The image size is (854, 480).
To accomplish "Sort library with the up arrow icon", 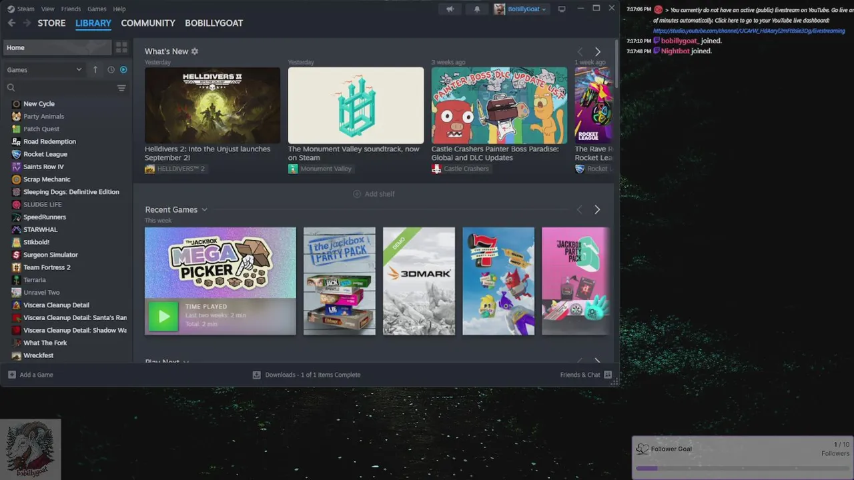I will point(95,69).
